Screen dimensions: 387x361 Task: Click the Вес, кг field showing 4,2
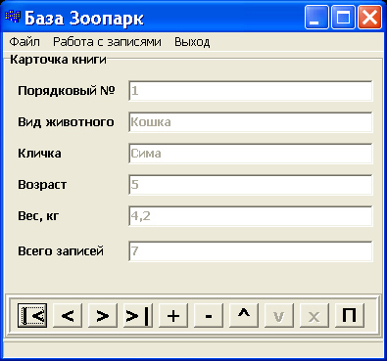pyautogui.click(x=251, y=216)
